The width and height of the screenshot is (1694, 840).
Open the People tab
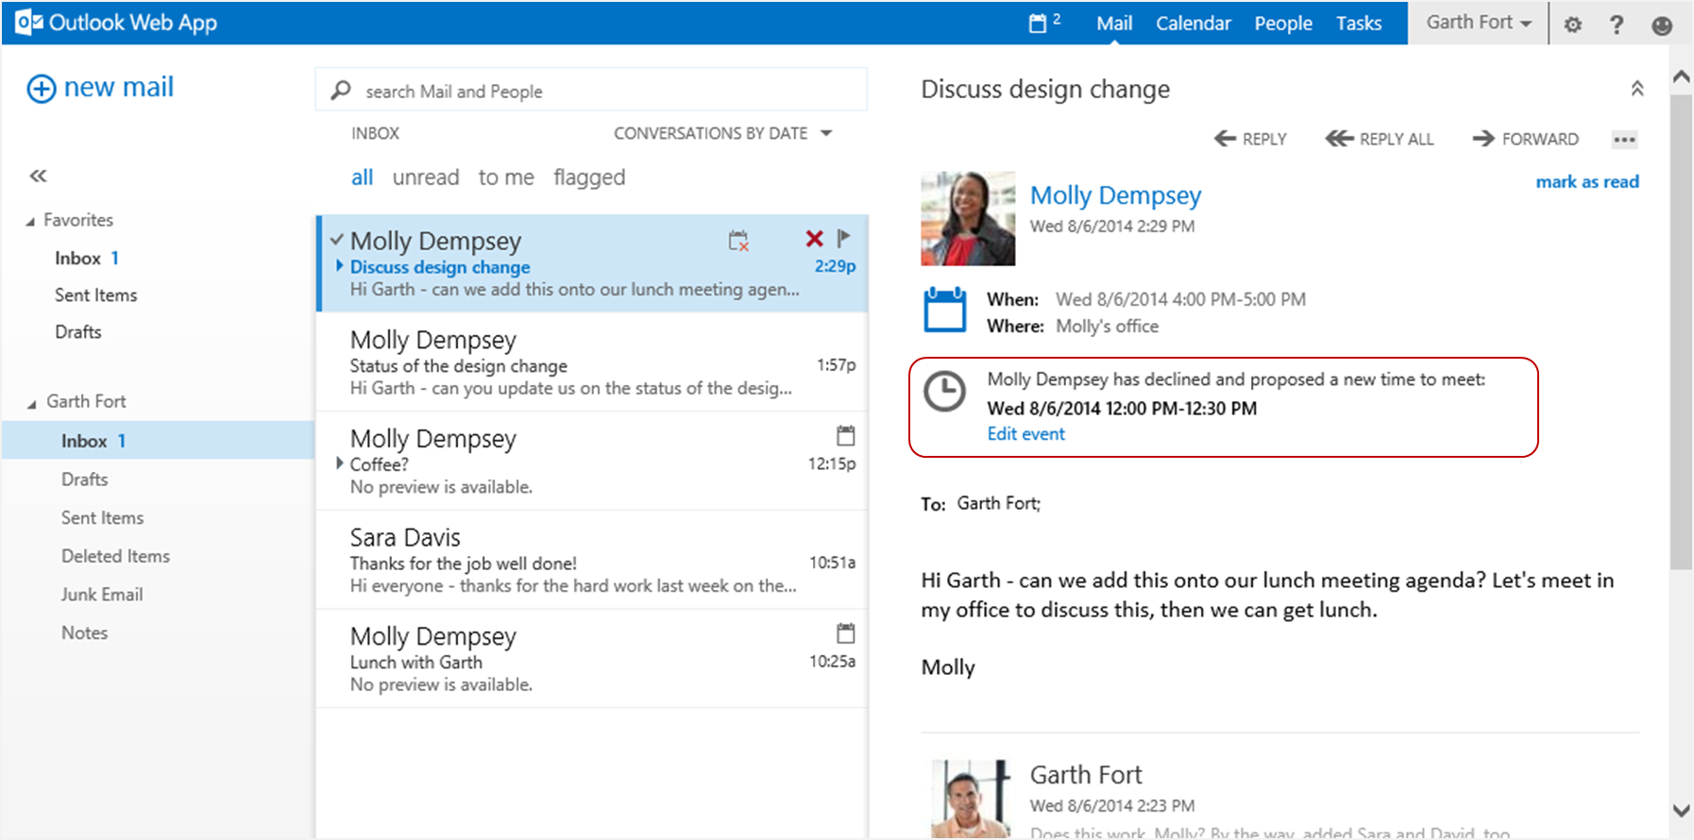point(1283,23)
